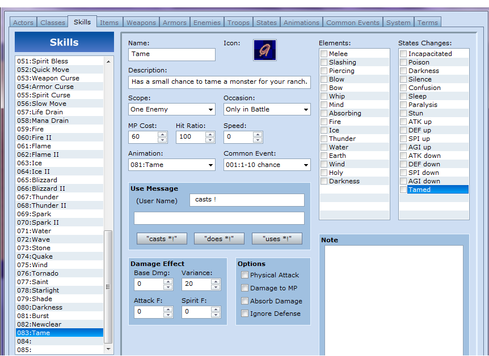Enable the Physical Attack option

[245, 275]
